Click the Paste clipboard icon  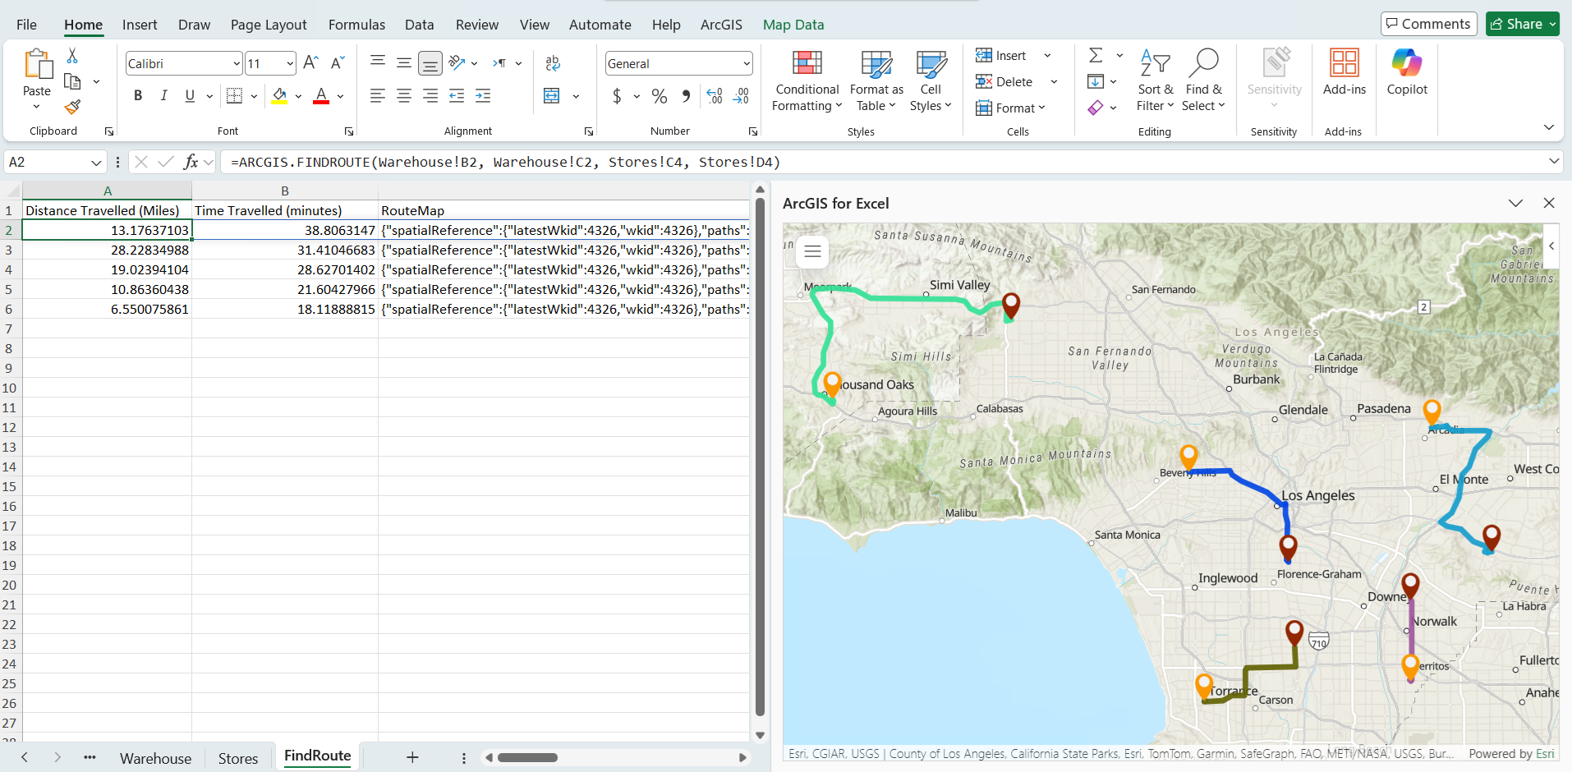[37, 64]
